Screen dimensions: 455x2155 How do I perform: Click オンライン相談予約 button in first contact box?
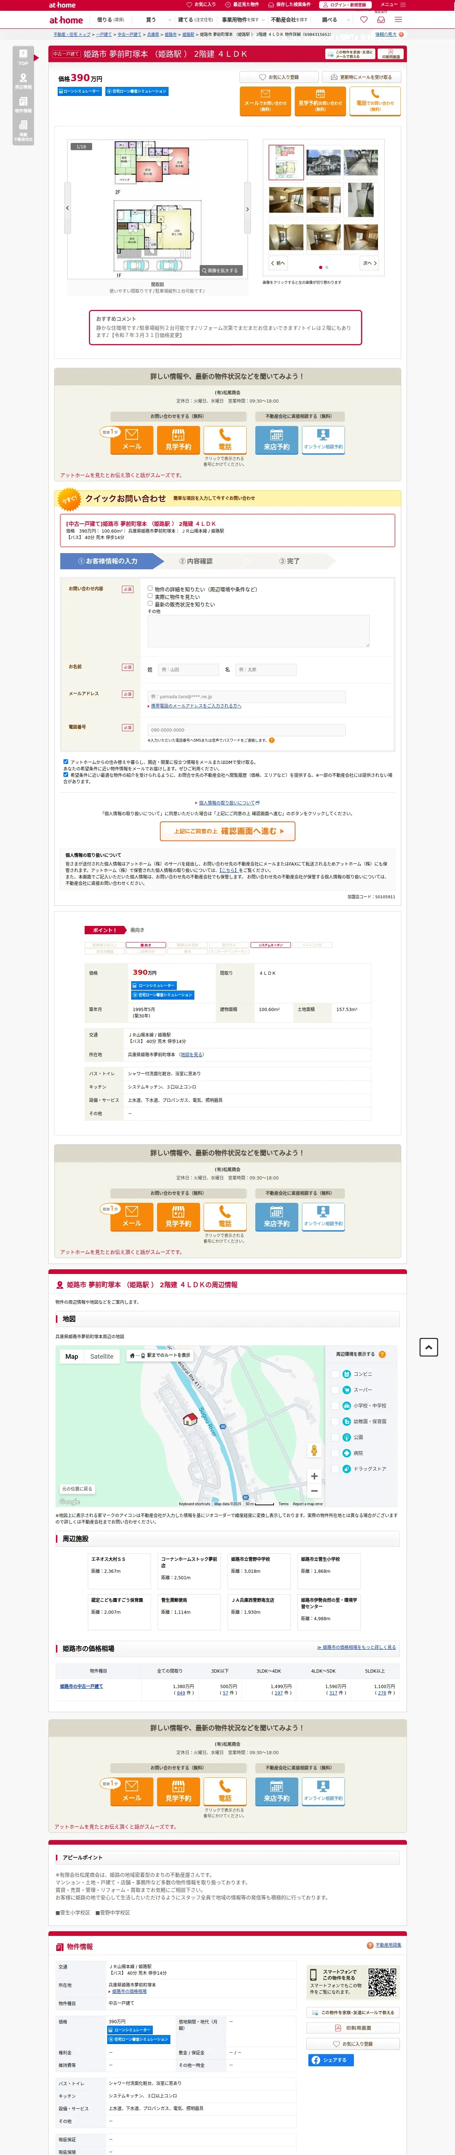click(x=323, y=440)
